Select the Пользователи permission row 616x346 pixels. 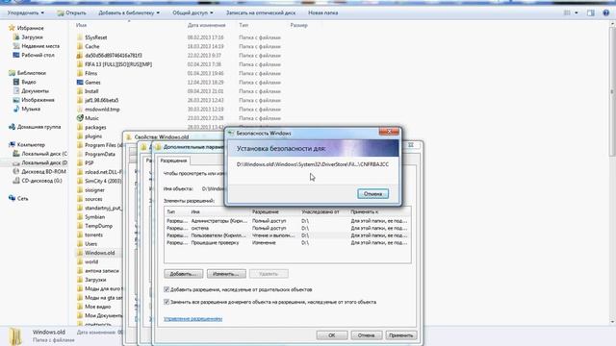coord(288,235)
